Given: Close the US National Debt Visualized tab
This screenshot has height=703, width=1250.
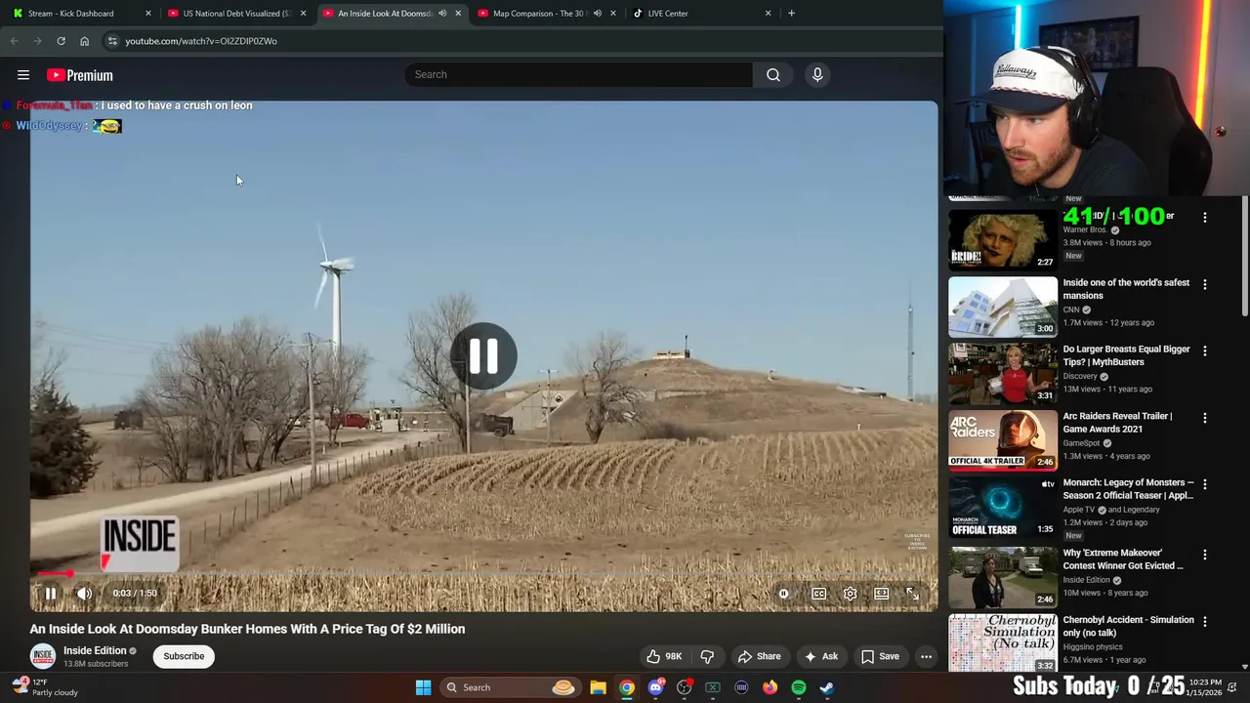Looking at the screenshot, I should click(304, 14).
